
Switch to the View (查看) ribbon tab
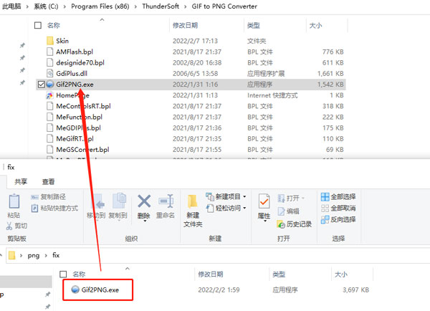48,181
